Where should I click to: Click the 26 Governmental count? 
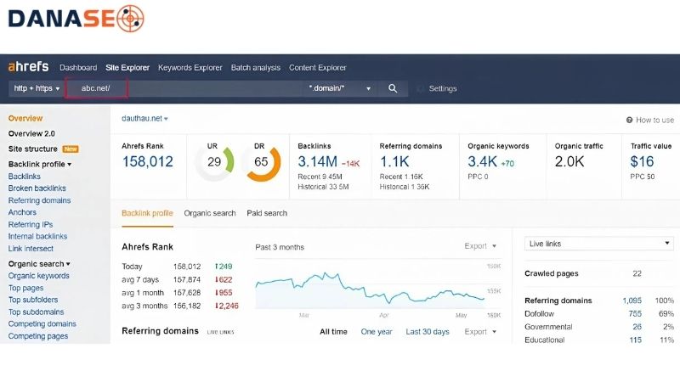[x=637, y=327]
